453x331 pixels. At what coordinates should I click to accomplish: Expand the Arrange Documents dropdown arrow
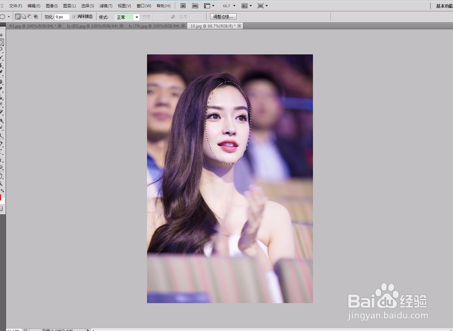point(251,5)
